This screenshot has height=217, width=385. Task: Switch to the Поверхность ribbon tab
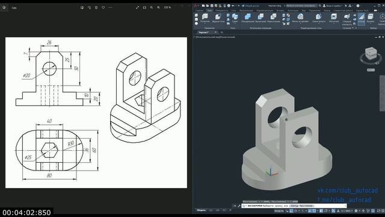click(221, 11)
